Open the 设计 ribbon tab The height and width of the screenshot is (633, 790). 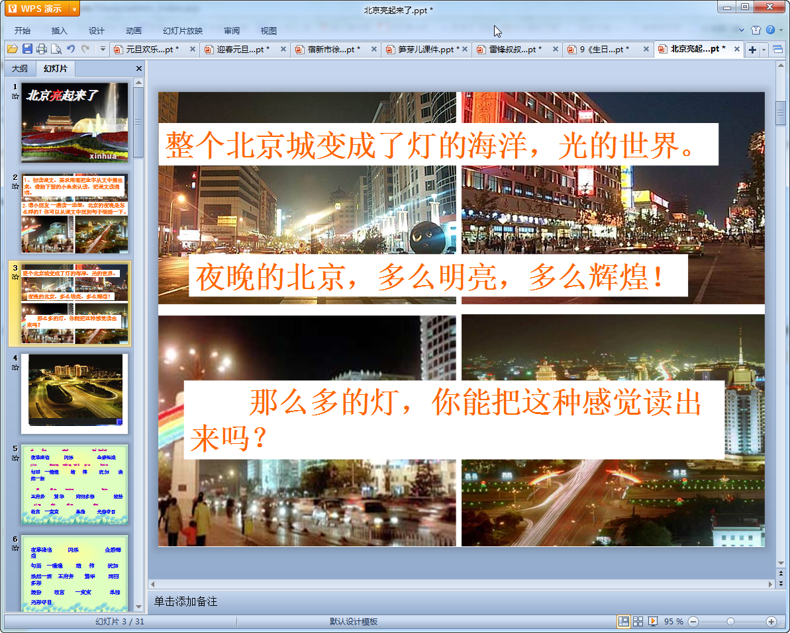click(96, 30)
